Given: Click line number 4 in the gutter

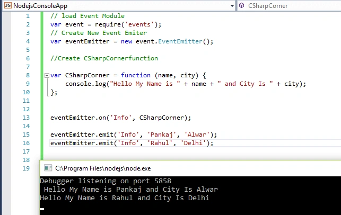Looking at the screenshot, I should click(28, 41).
